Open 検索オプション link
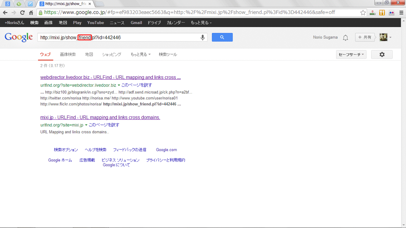 click(x=66, y=150)
